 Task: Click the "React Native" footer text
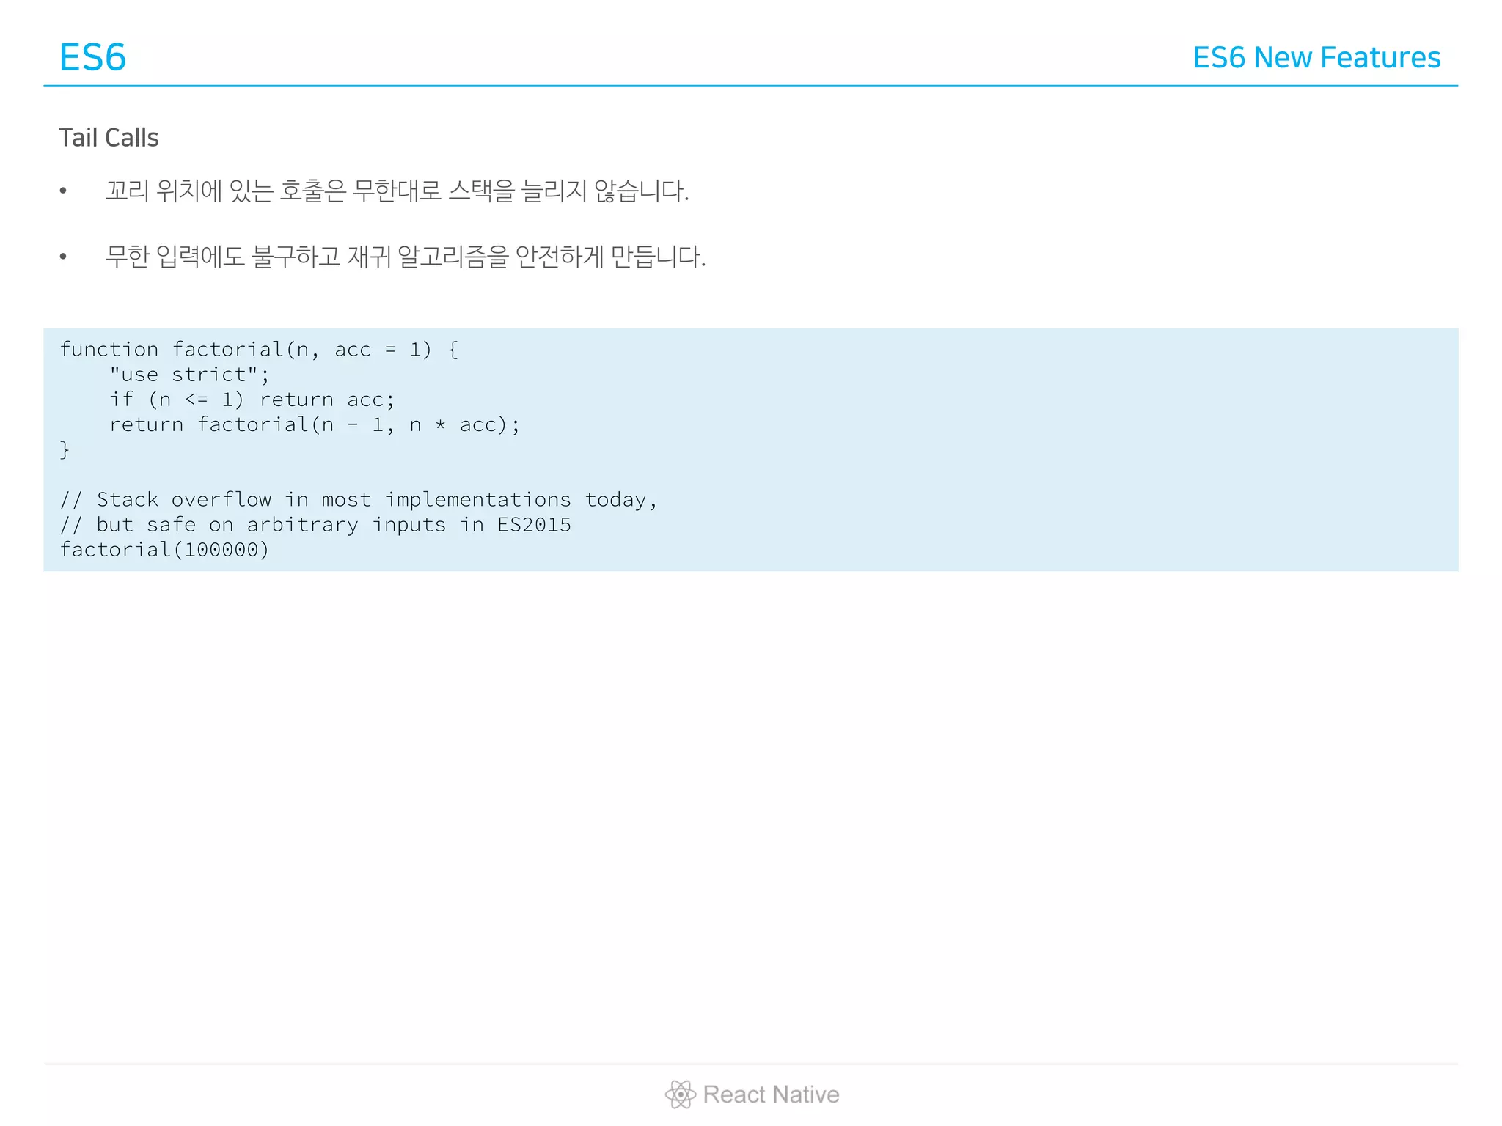pos(771,1094)
